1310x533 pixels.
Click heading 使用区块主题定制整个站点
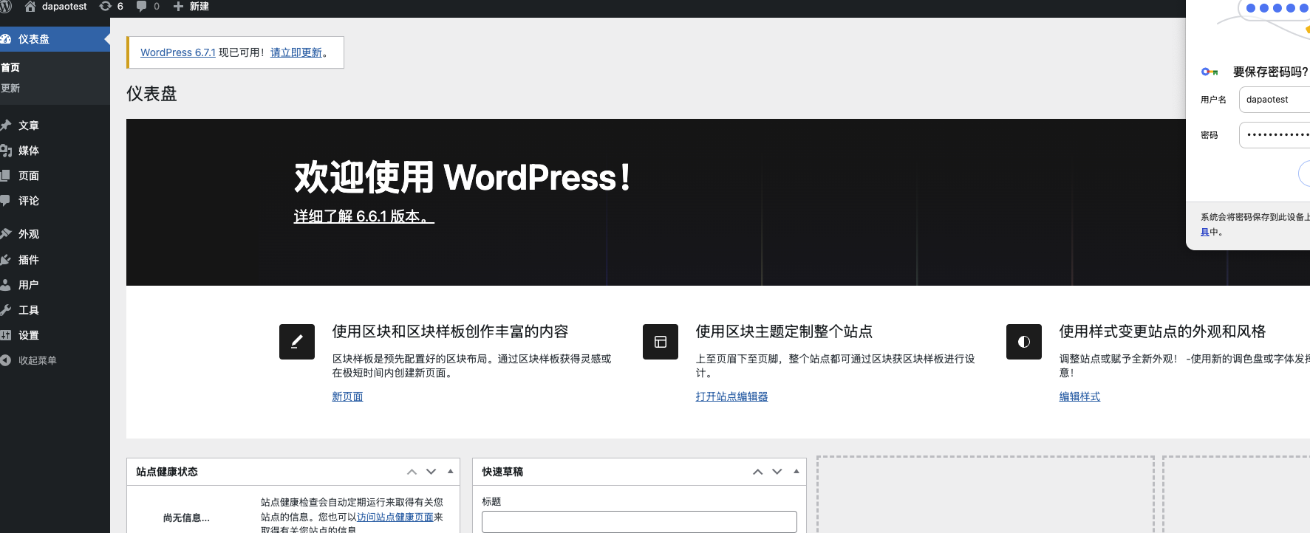(784, 331)
